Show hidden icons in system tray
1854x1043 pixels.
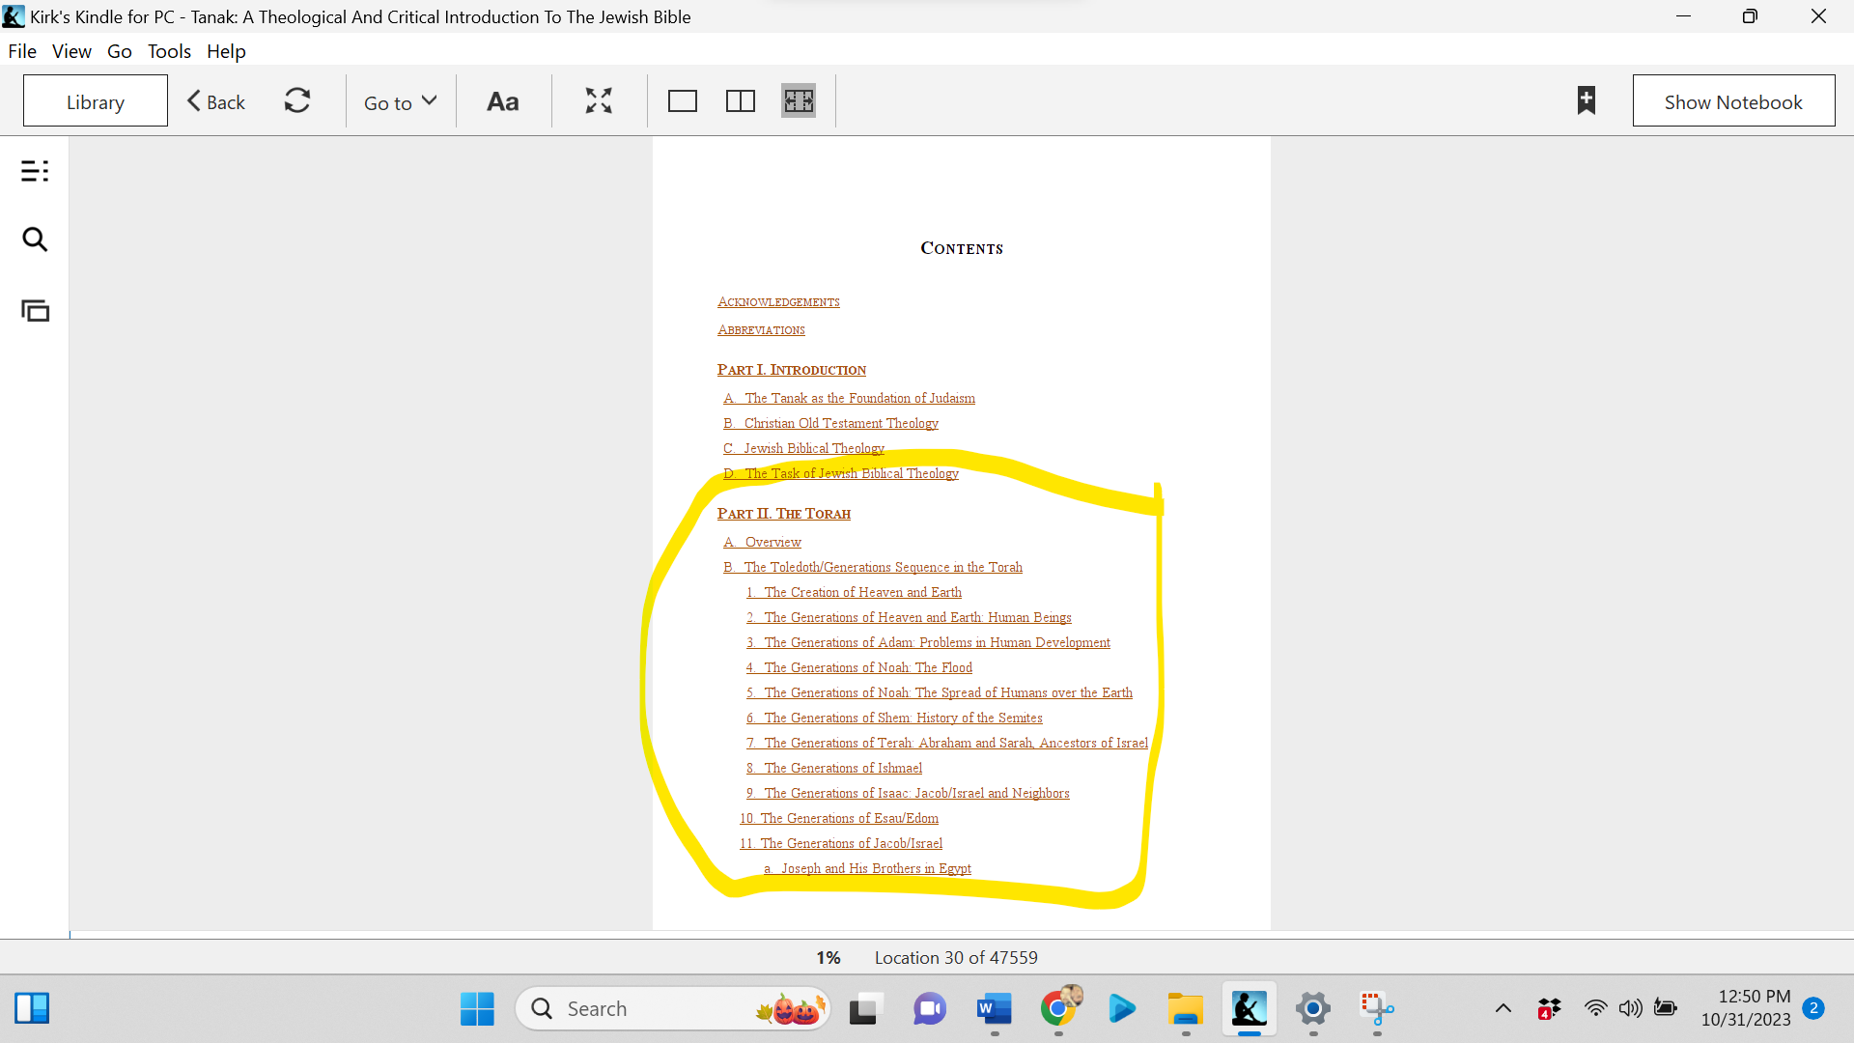(1503, 1009)
